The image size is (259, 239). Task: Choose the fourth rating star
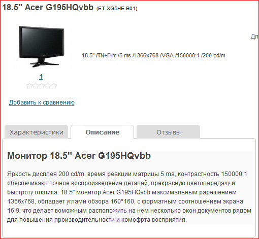tap(48, 86)
